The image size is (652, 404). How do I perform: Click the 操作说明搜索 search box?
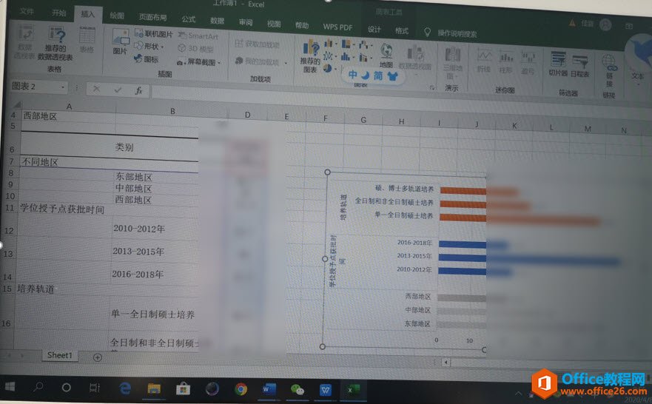pos(457,34)
